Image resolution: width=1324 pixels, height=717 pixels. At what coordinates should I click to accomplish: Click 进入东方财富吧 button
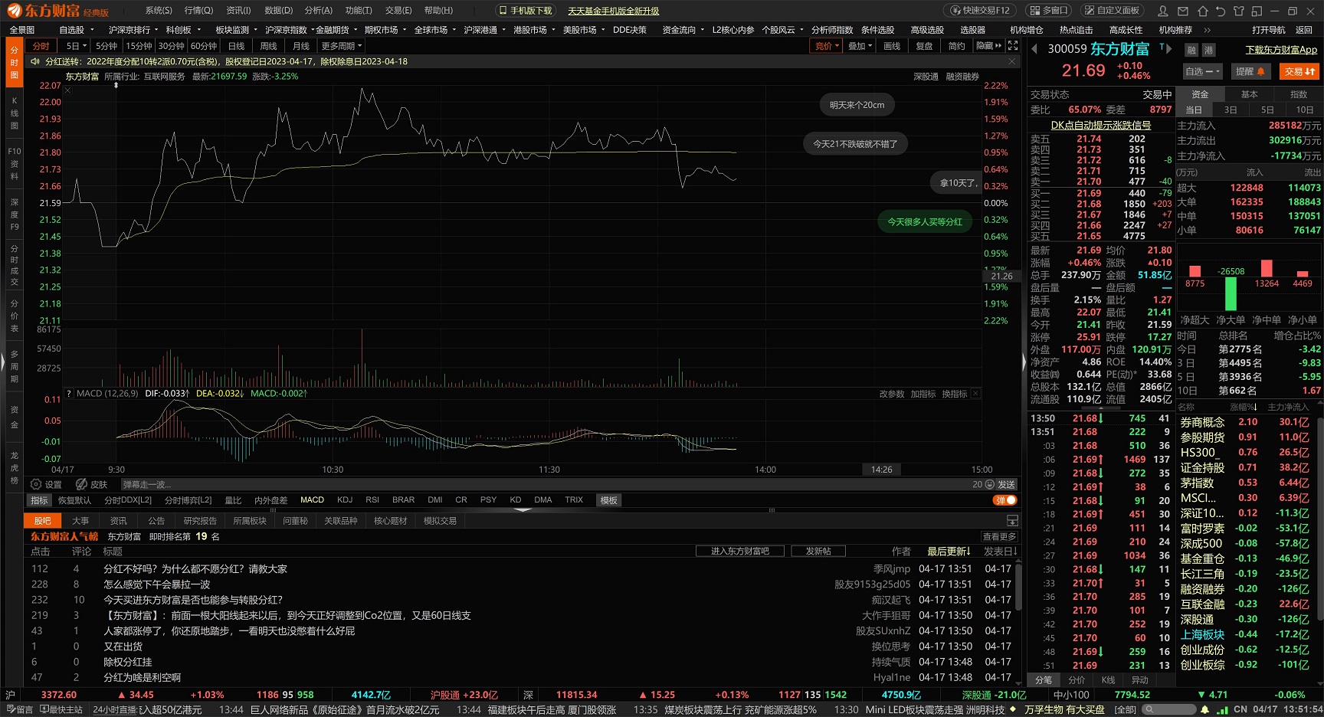click(x=739, y=552)
